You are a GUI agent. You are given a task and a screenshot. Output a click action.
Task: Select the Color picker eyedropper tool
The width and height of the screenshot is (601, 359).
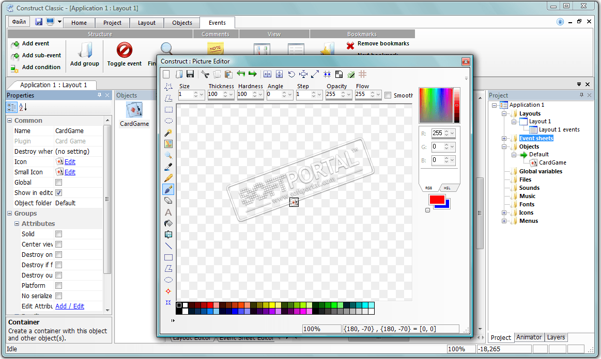tap(168, 167)
